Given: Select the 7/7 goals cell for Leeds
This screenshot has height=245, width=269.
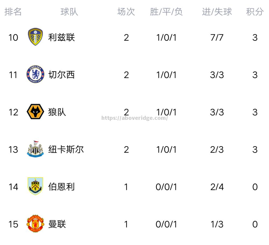Looking at the screenshot, I should (217, 38).
